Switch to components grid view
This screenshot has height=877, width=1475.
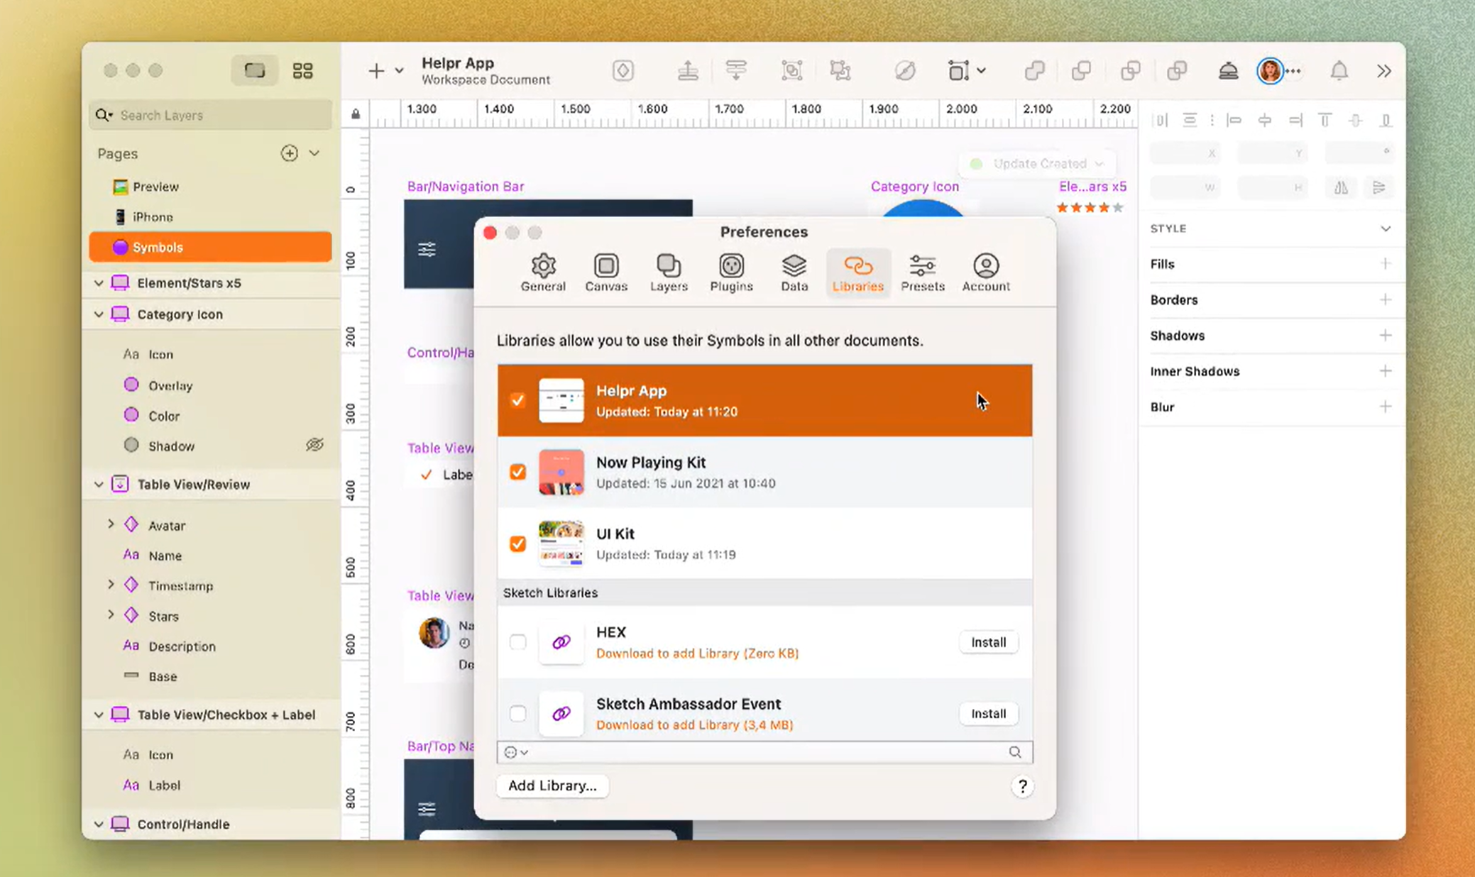(x=303, y=70)
